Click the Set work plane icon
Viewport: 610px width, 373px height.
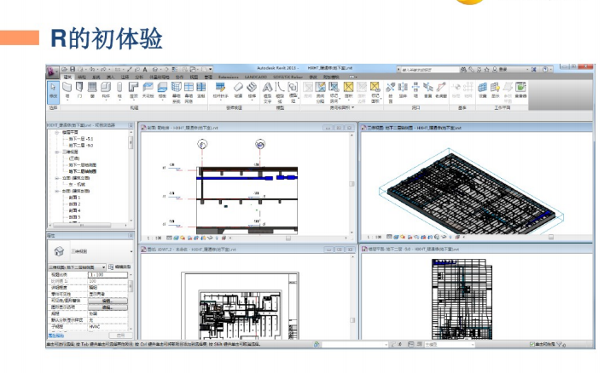[482, 89]
